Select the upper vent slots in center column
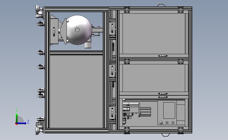 click(x=113, y=47)
